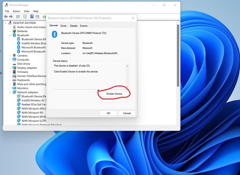
Task: Switch to the Events tab
Action: tap(83, 26)
